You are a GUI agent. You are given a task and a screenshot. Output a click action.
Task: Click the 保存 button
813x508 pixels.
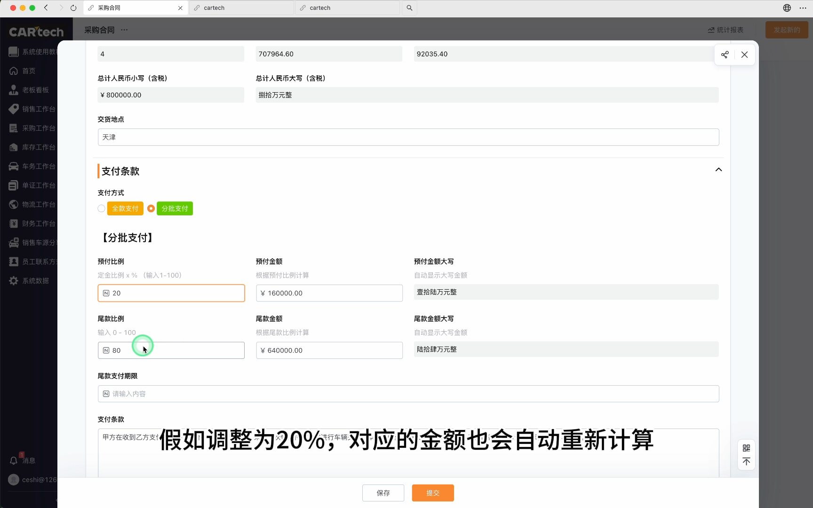(383, 493)
